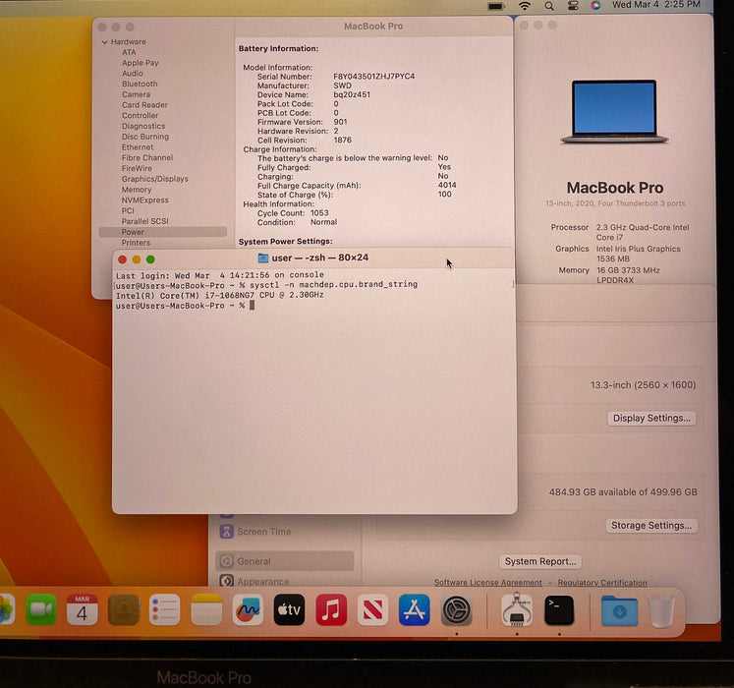Select Audio in the Hardware list

132,74
